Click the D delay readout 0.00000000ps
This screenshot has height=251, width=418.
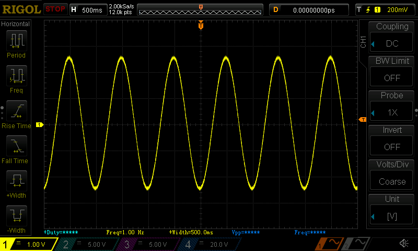click(309, 10)
